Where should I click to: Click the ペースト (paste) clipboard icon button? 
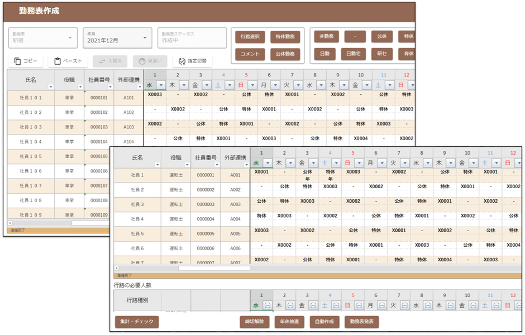(x=58, y=61)
